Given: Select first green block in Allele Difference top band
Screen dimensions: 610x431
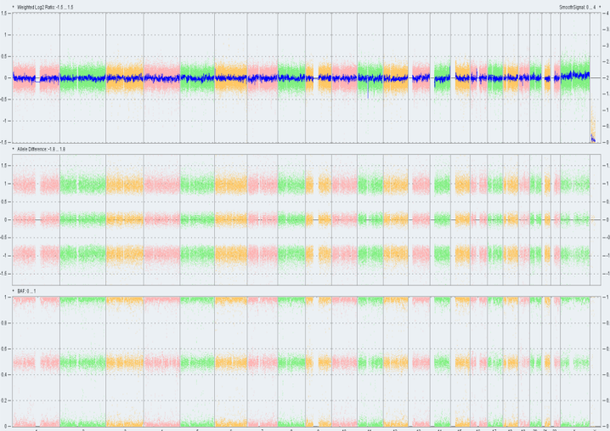Looking at the screenshot, I should click(x=82, y=184).
